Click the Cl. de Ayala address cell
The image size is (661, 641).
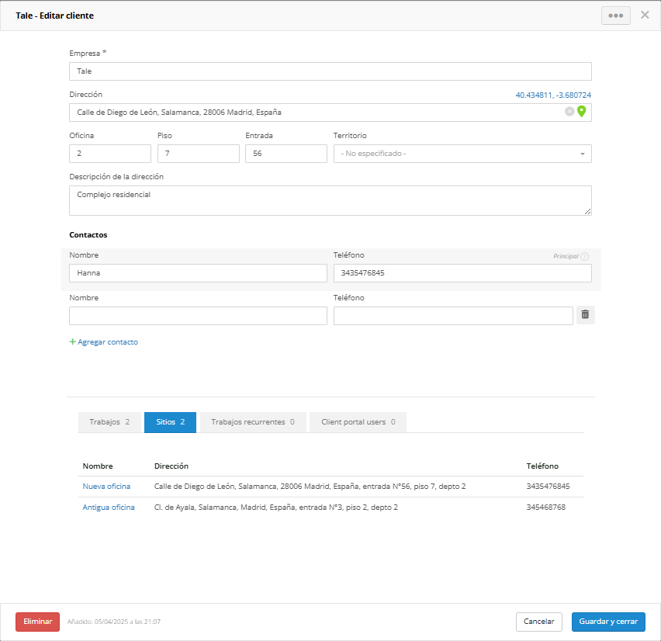click(275, 508)
